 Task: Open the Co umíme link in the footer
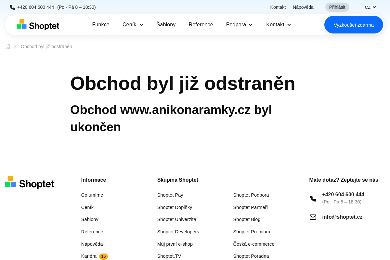point(92,195)
